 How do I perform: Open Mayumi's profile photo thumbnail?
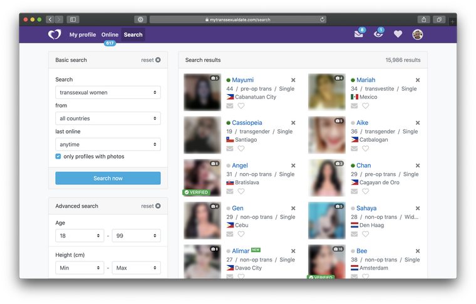coord(202,92)
